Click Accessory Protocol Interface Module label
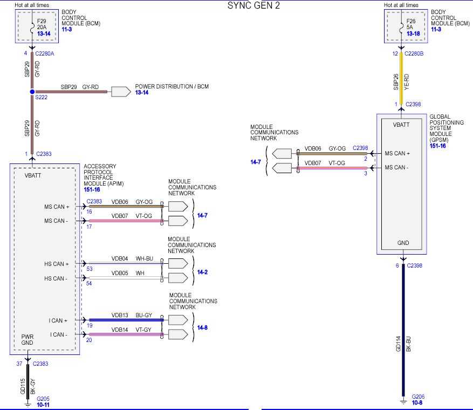The width and height of the screenshot is (473, 410). point(104,175)
